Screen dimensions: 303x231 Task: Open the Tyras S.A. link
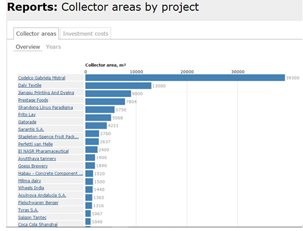[28, 210]
